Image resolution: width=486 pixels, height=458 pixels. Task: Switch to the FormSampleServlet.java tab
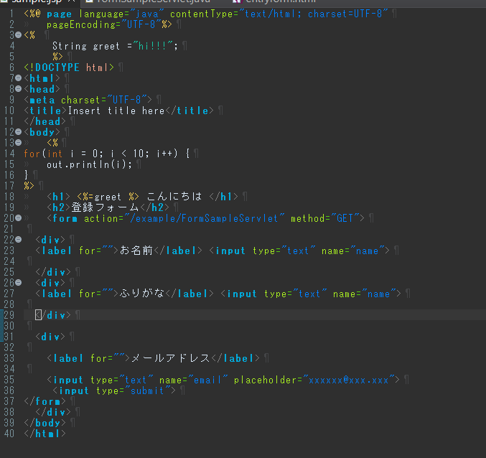click(x=152, y=2)
